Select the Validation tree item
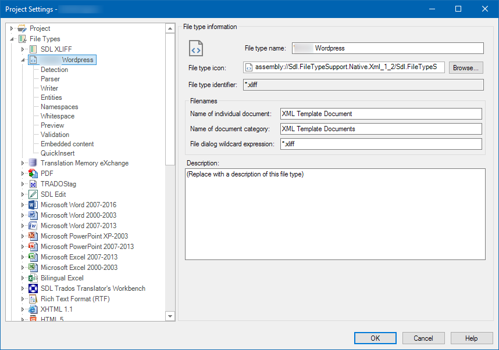Screen dimensions: 499x350 [x=55, y=135]
